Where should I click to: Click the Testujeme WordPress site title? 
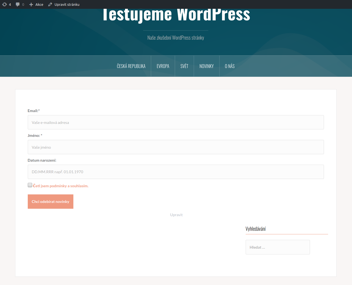click(x=176, y=15)
